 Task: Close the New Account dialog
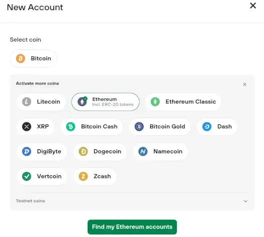click(253, 6)
